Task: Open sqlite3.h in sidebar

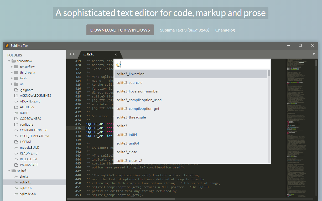Action: pos(26,188)
